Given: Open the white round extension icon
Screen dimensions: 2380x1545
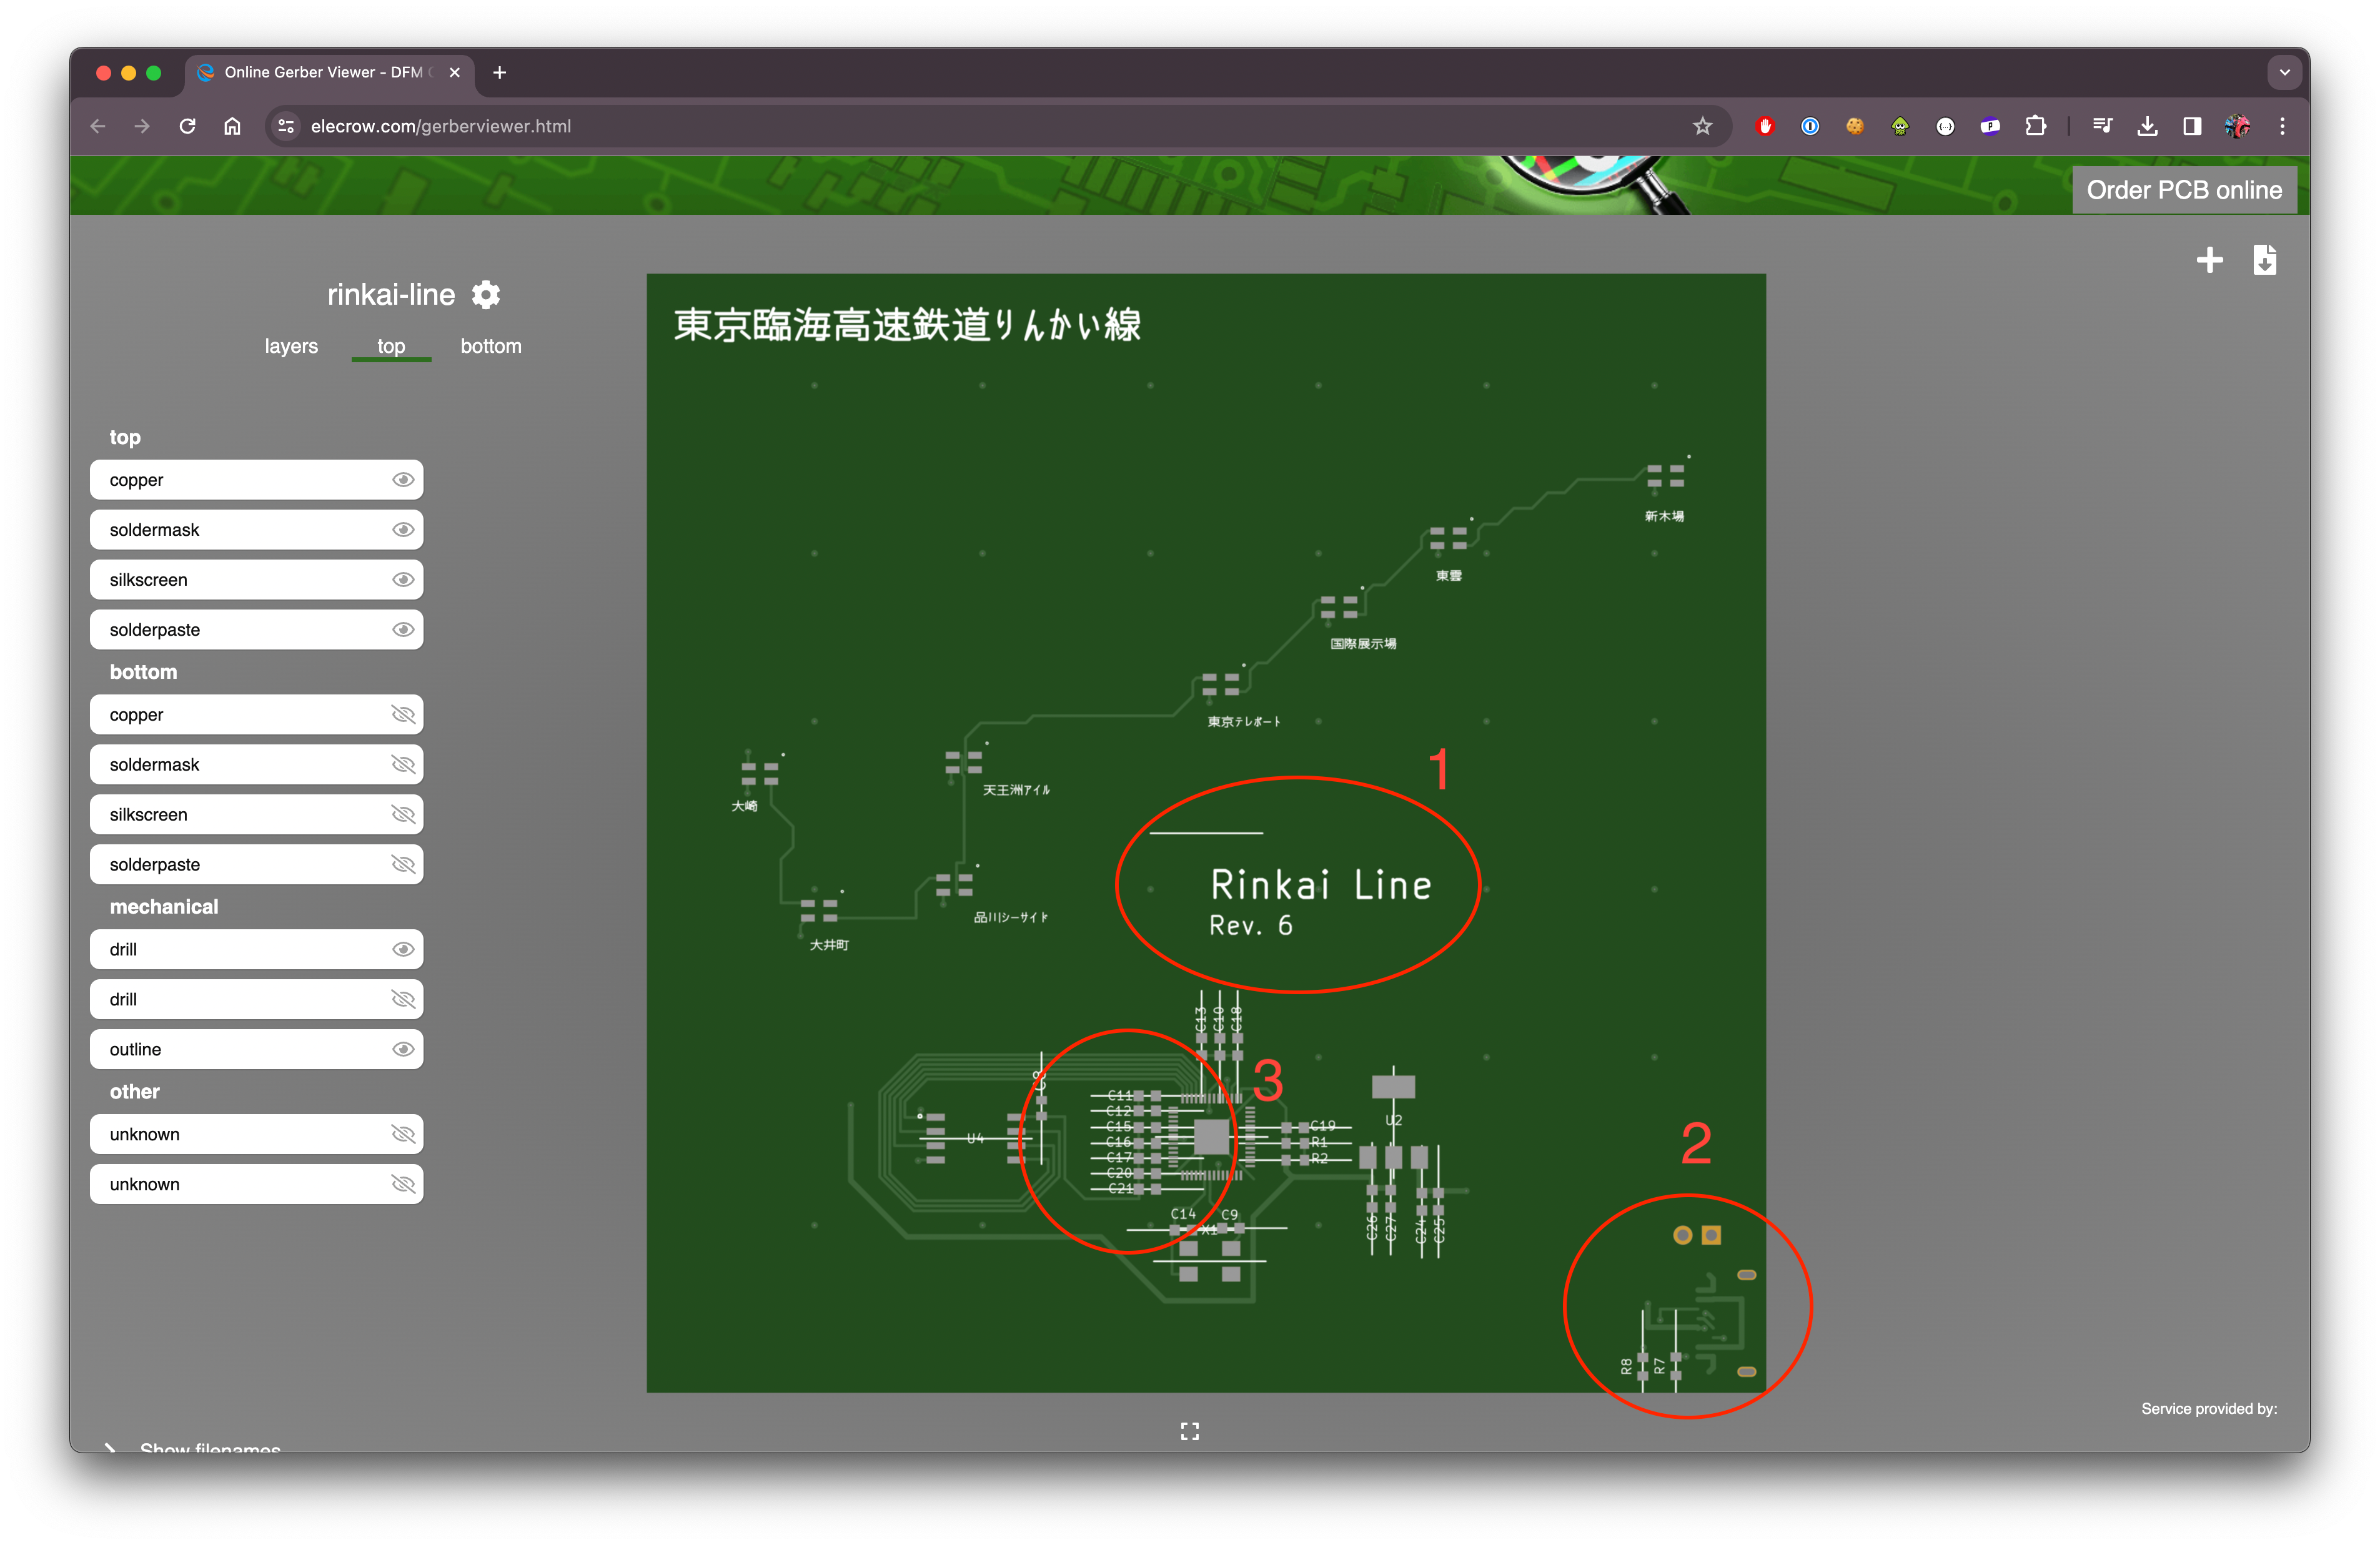Looking at the screenshot, I should 1945,126.
